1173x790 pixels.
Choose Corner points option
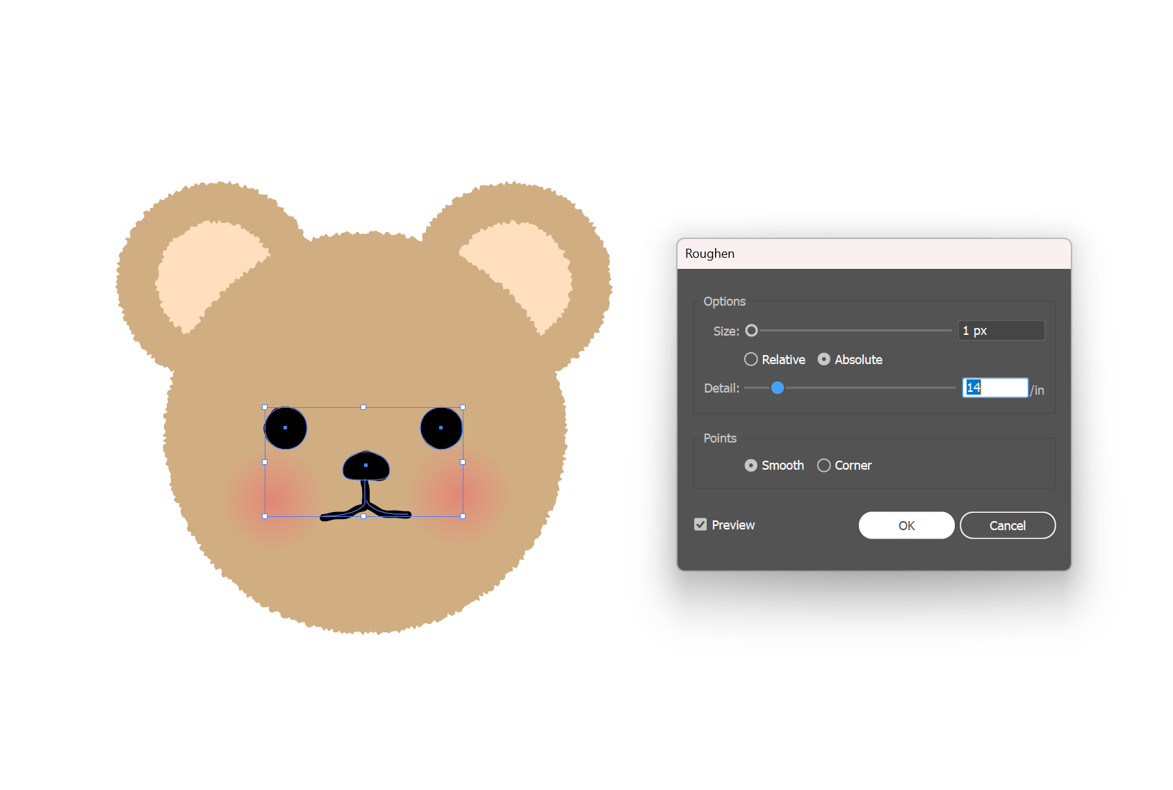coord(823,466)
